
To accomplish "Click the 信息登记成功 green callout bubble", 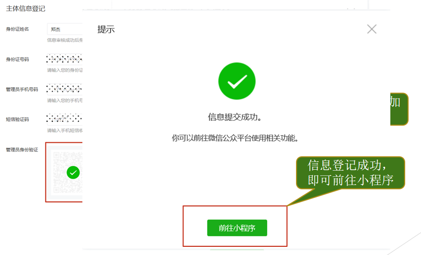I will point(351,173).
